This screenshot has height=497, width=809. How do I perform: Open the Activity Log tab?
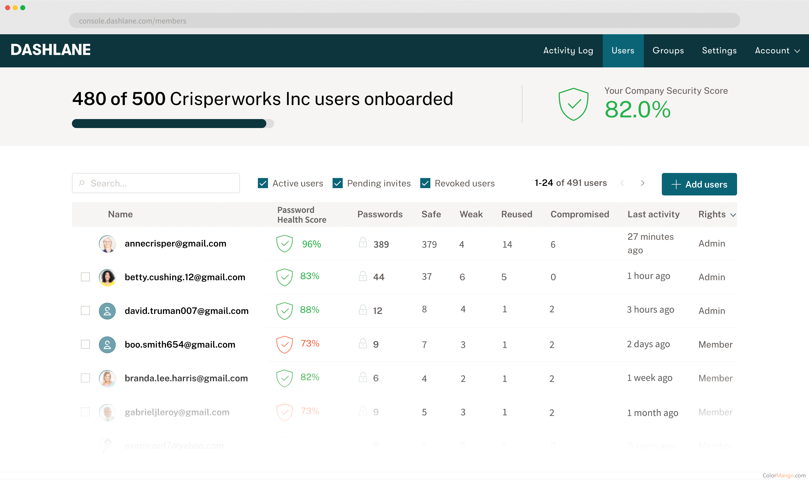(568, 51)
